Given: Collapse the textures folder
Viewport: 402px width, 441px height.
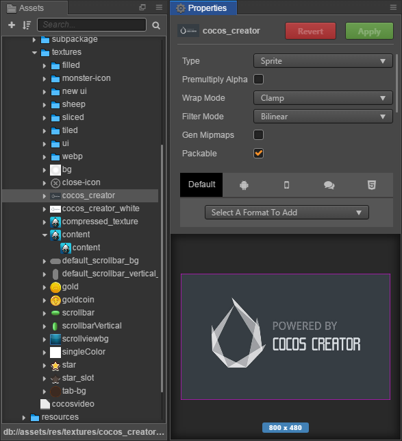Looking at the screenshot, I should pyautogui.click(x=34, y=53).
